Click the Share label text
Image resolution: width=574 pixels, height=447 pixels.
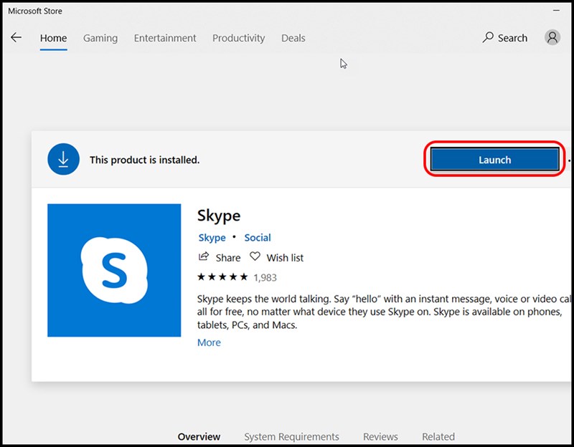click(x=228, y=258)
